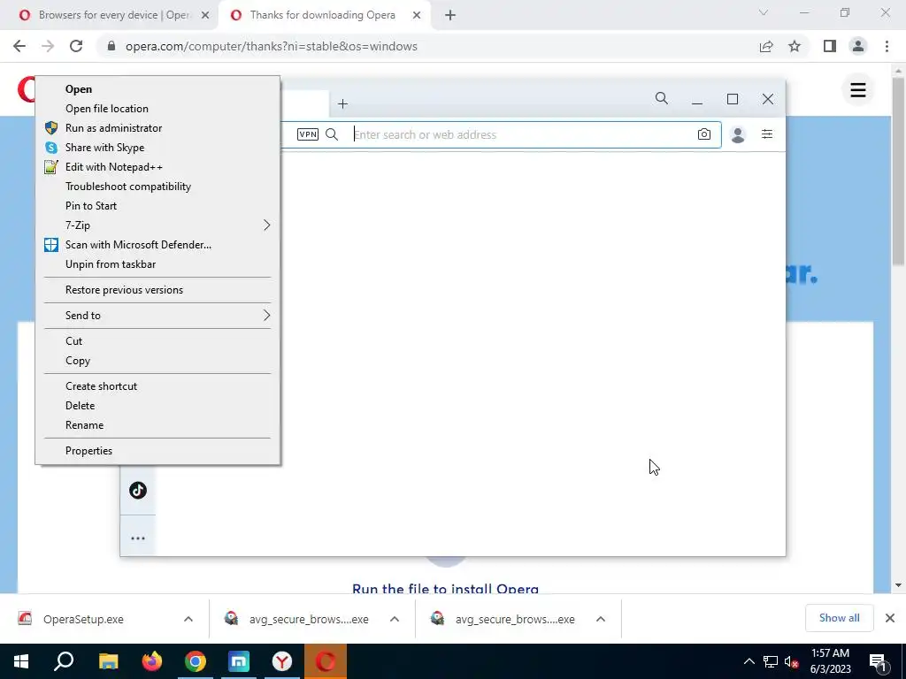Click the muted volume tray icon
906x679 pixels.
tap(792, 661)
